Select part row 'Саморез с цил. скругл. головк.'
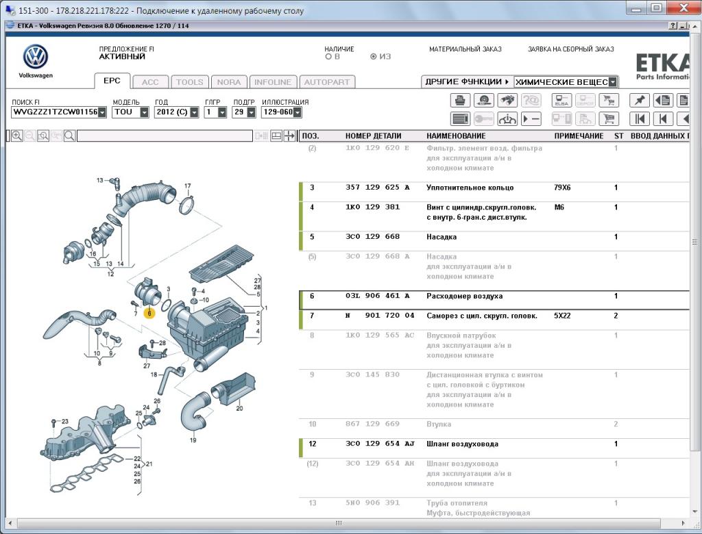This screenshot has height=534, width=702. point(494,320)
